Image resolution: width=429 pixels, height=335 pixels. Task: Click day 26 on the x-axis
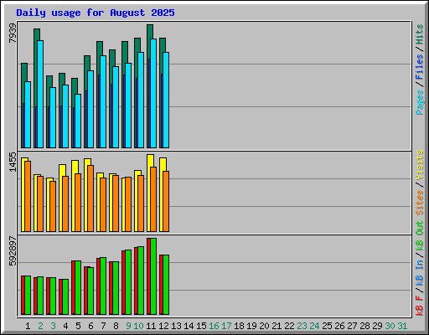(339, 326)
